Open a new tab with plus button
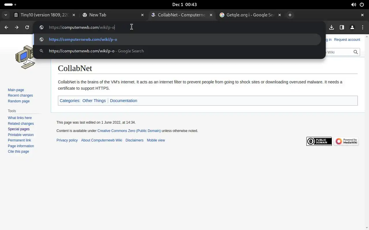The width and height of the screenshot is (369, 230). point(290,15)
